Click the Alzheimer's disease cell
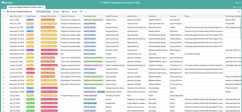This screenshot has height=112, width=242. (x=158, y=65)
